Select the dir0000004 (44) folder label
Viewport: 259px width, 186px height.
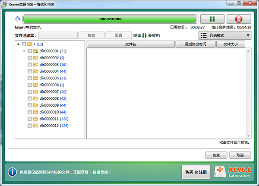[x=53, y=71]
